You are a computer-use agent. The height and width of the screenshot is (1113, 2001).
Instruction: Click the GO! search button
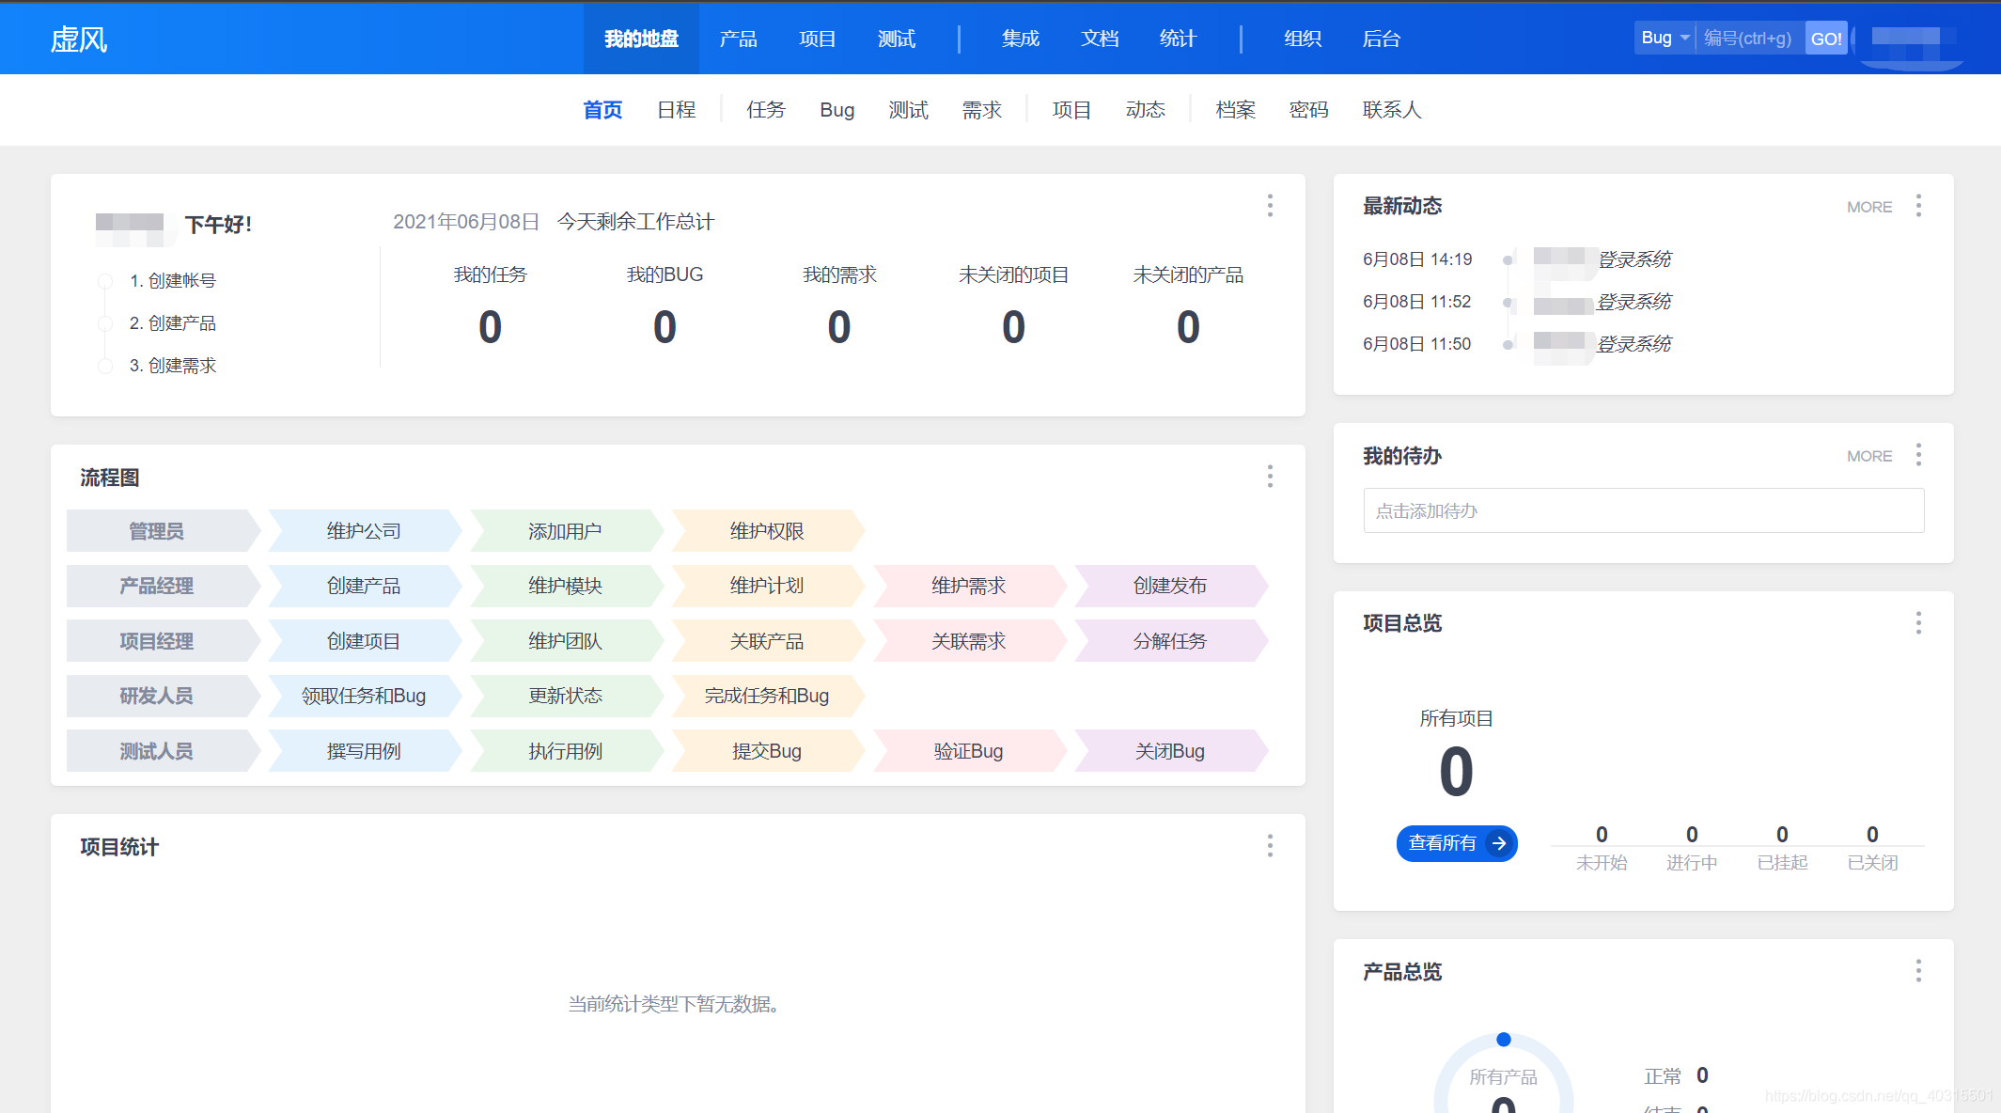point(1826,39)
